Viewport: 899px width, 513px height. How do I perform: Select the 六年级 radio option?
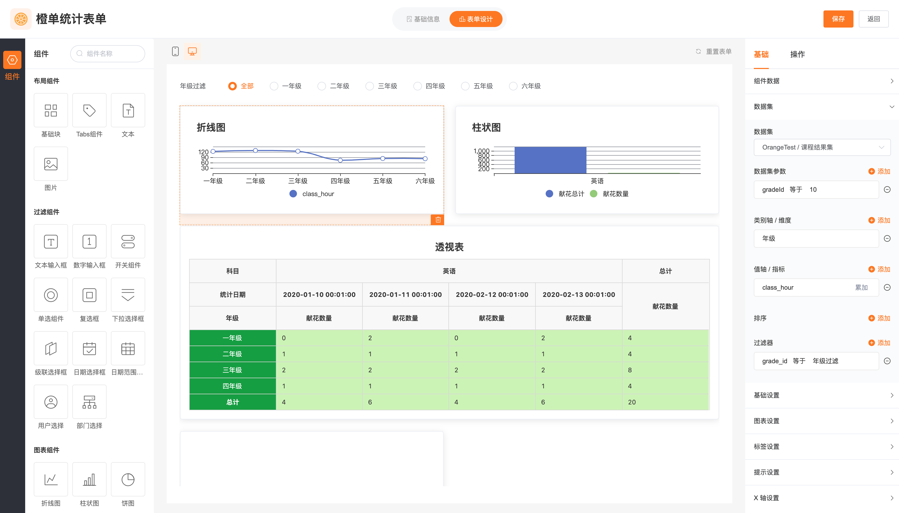coord(513,86)
